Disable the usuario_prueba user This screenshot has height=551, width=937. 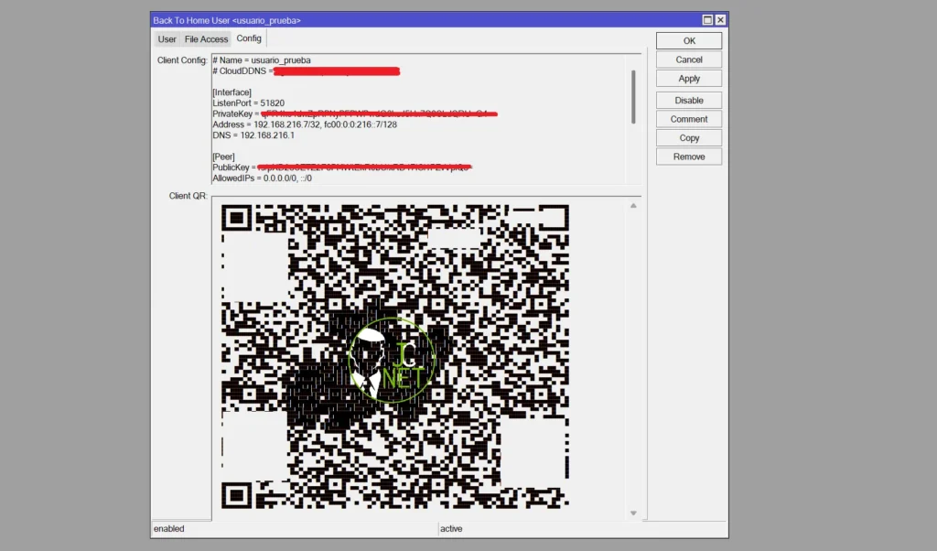tap(688, 99)
